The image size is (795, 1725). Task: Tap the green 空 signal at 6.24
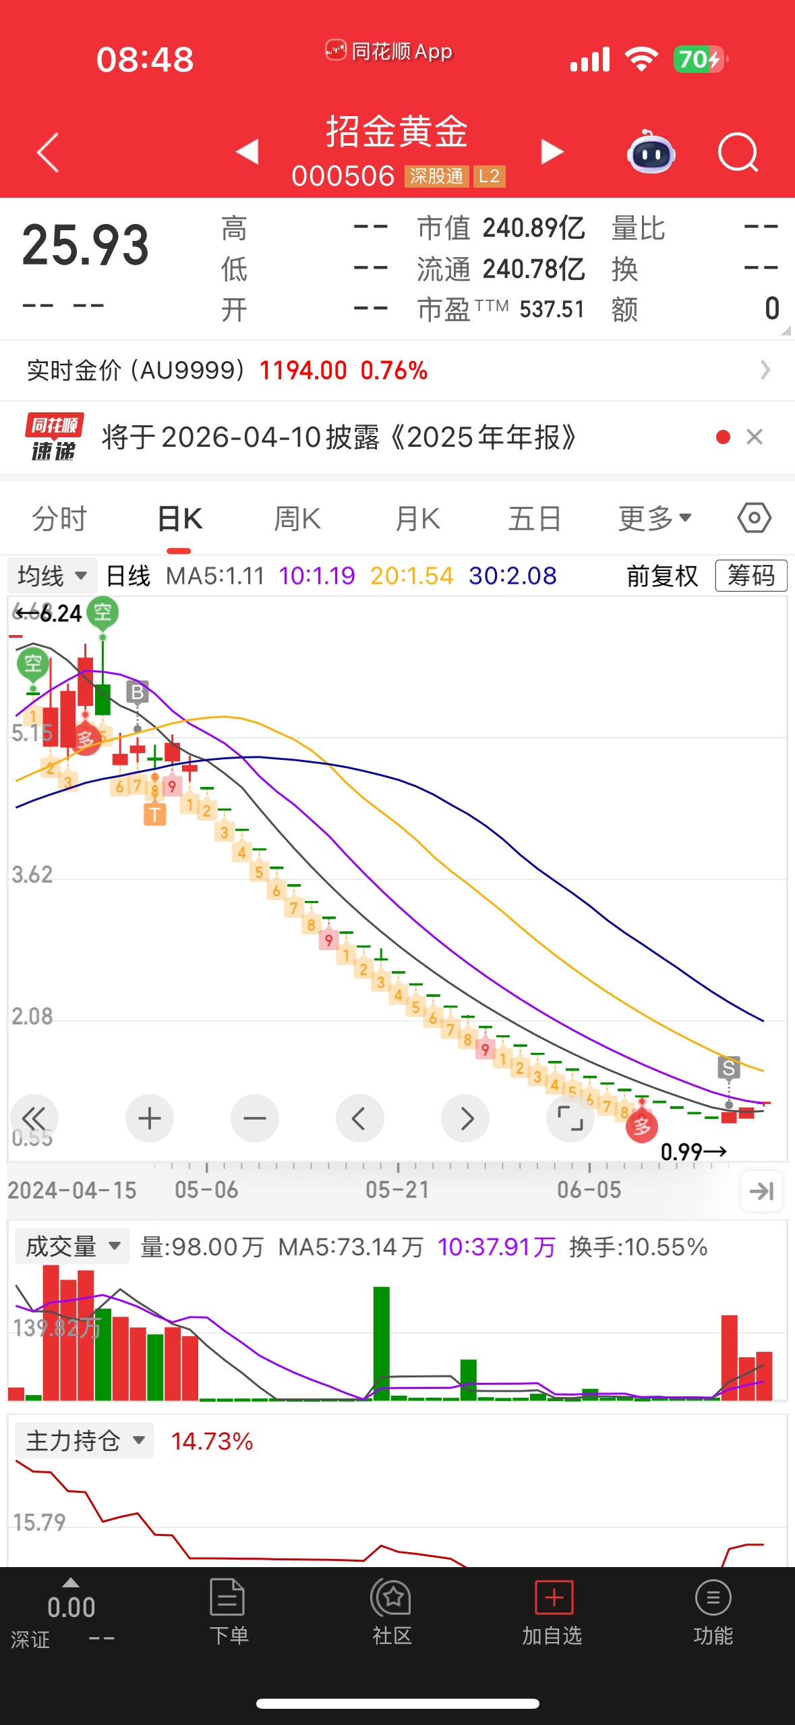pos(102,613)
